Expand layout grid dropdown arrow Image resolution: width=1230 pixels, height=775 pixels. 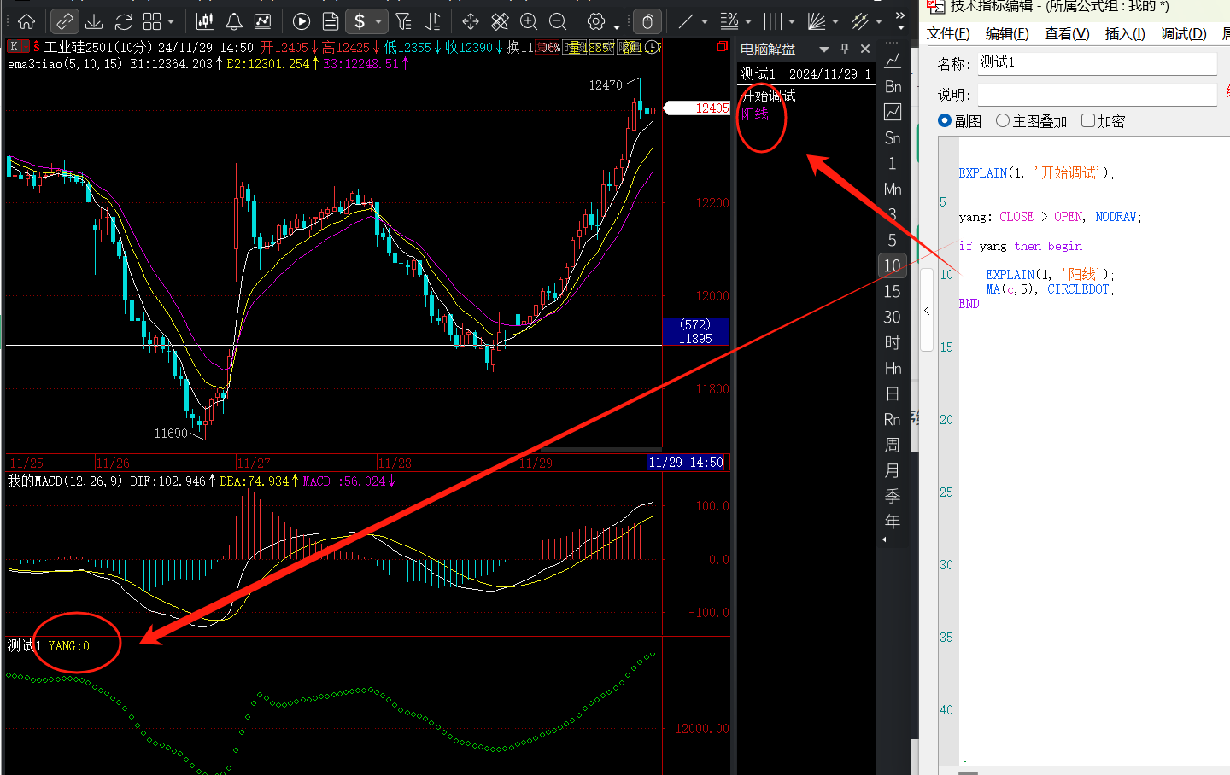pyautogui.click(x=171, y=22)
